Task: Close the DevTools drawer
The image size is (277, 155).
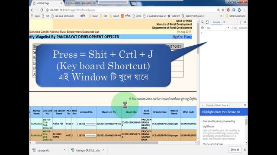Action: click(245, 105)
